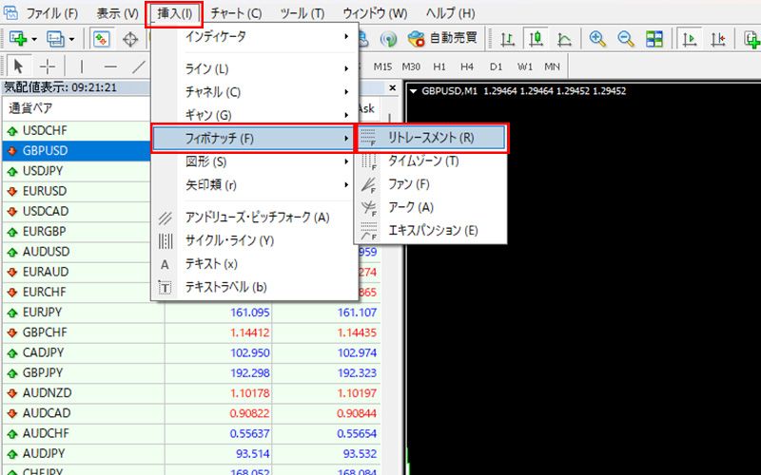Open the new chart icon
Viewport: 761px width, 475px height.
[x=18, y=39]
